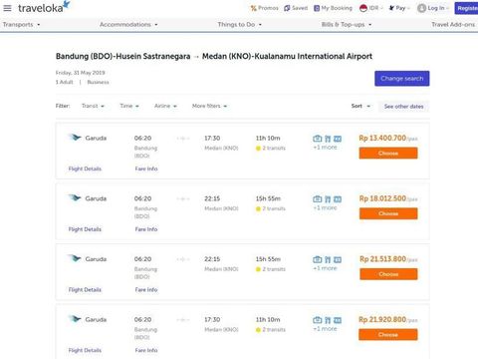Open Fare Info for the Rp 13.400.700 flight
The height and width of the screenshot is (359, 478).
[x=146, y=169]
